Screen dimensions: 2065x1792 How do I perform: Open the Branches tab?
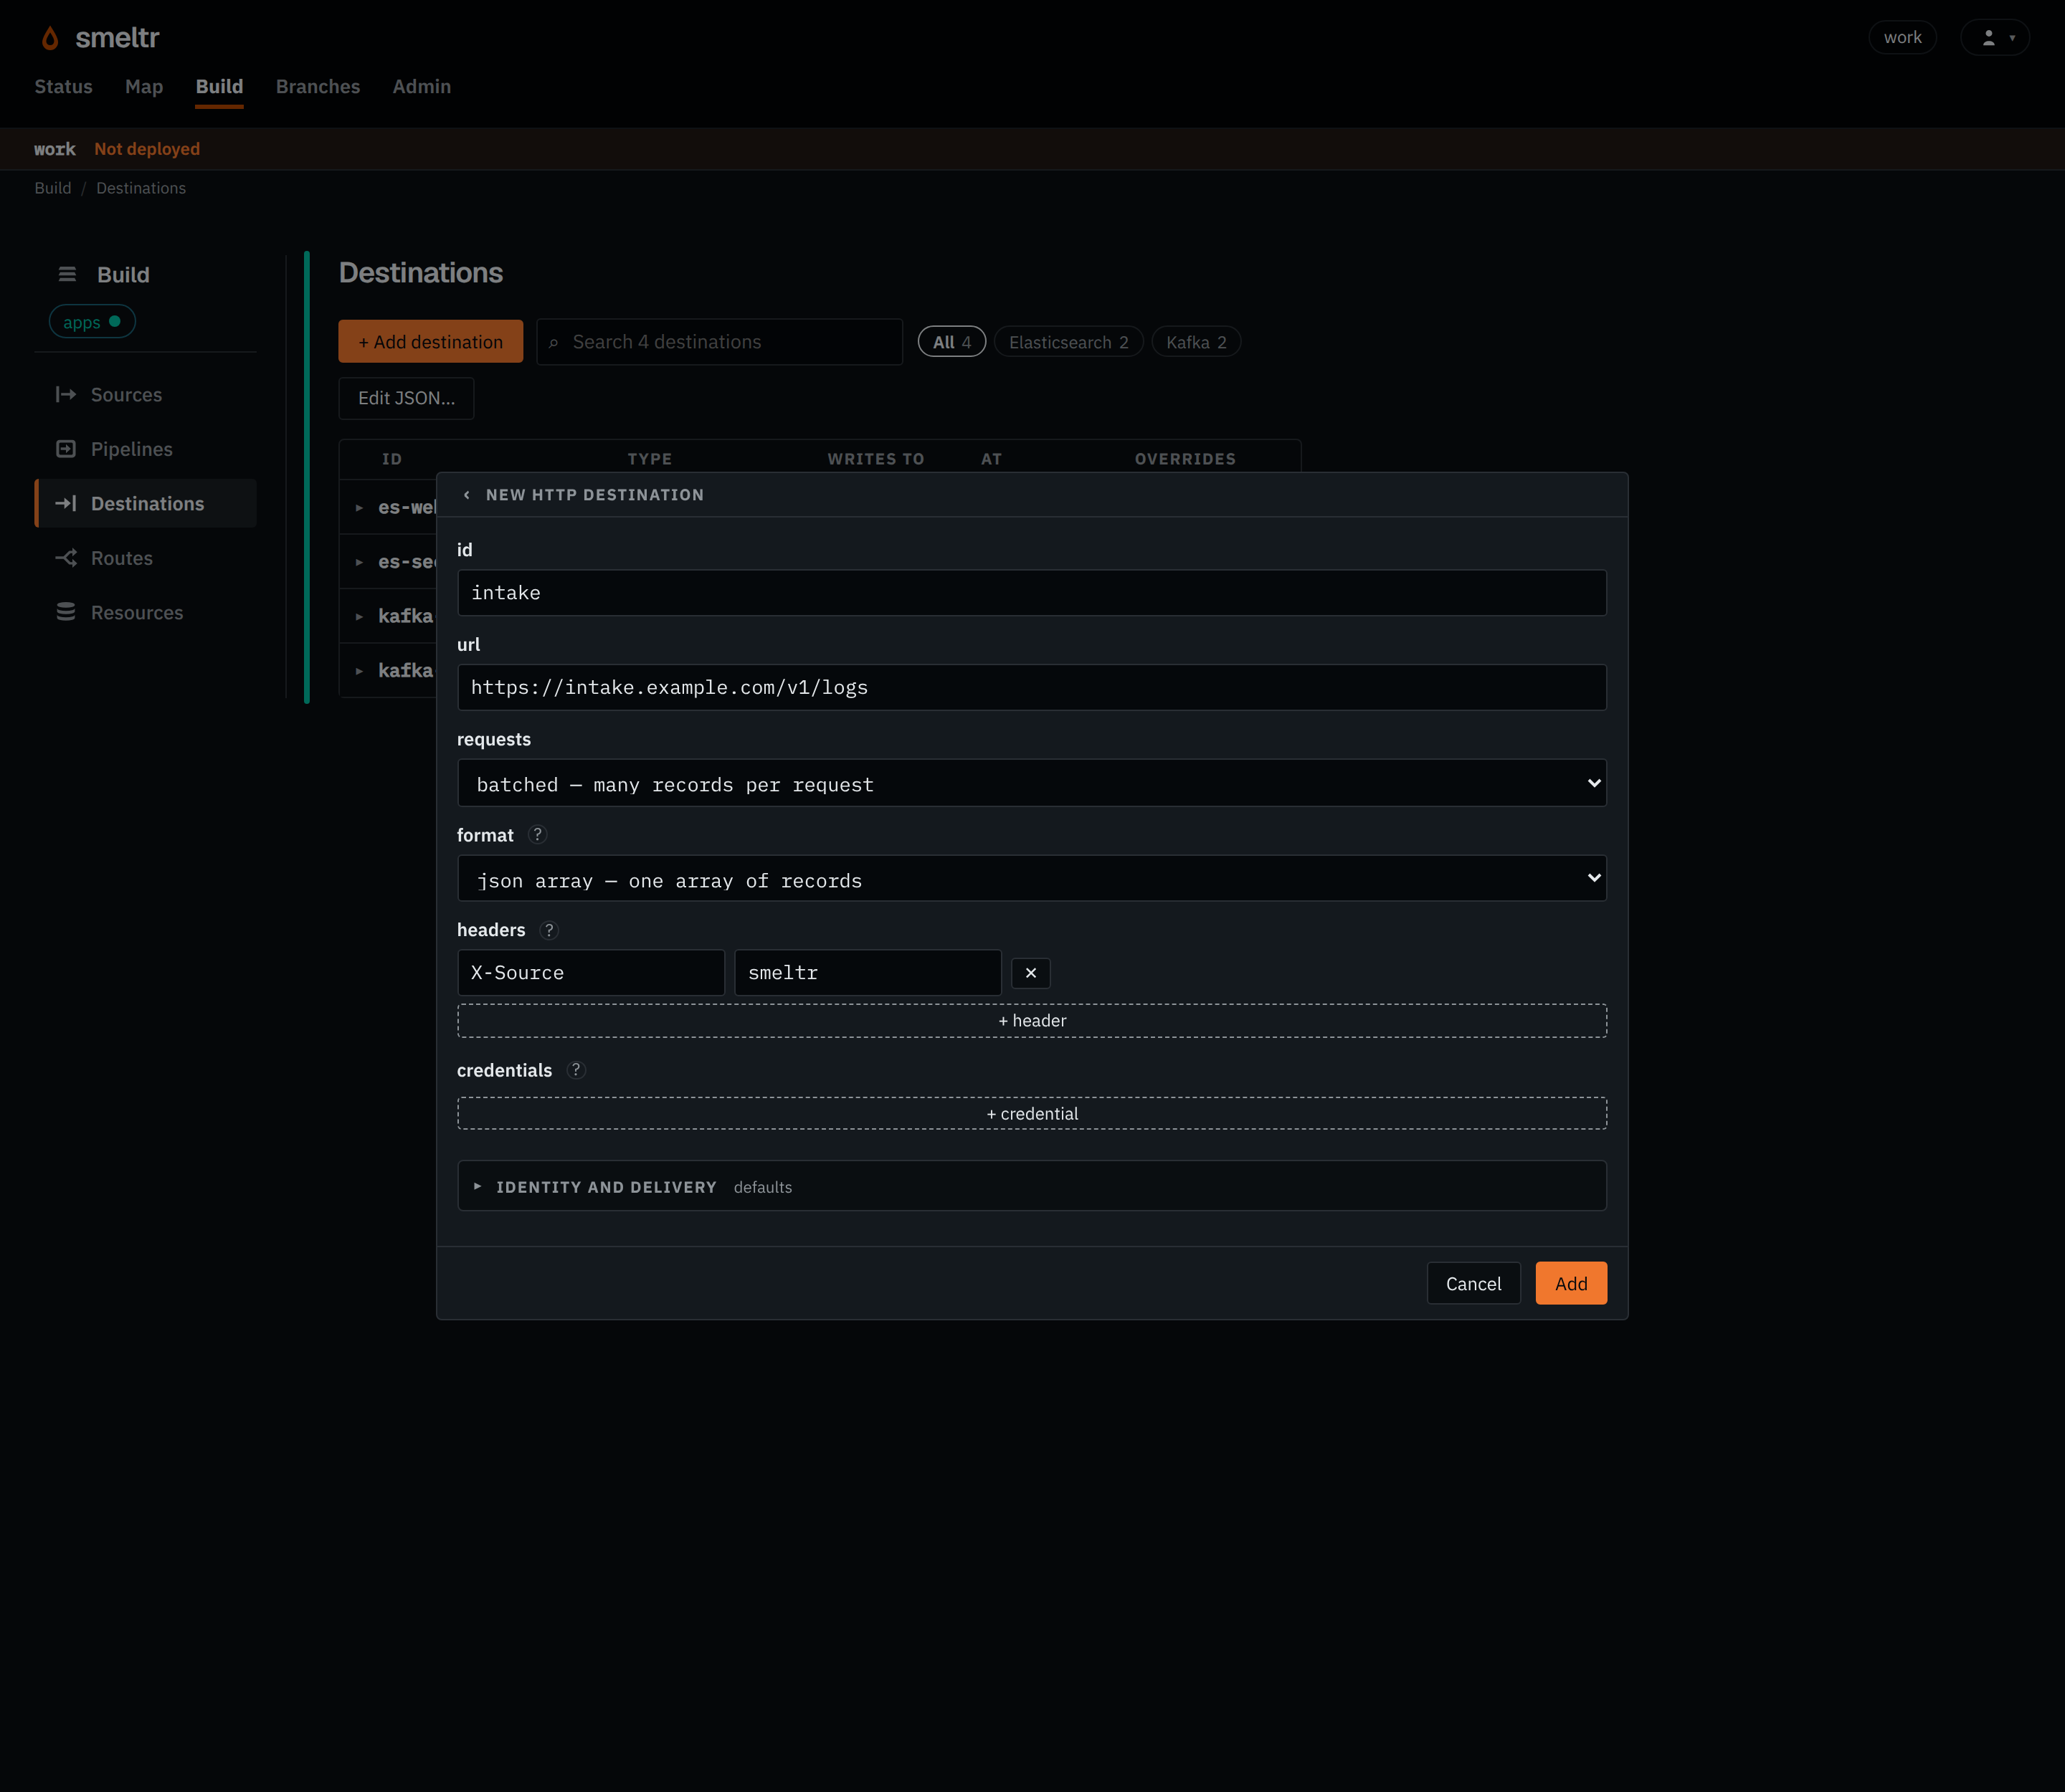coord(317,87)
